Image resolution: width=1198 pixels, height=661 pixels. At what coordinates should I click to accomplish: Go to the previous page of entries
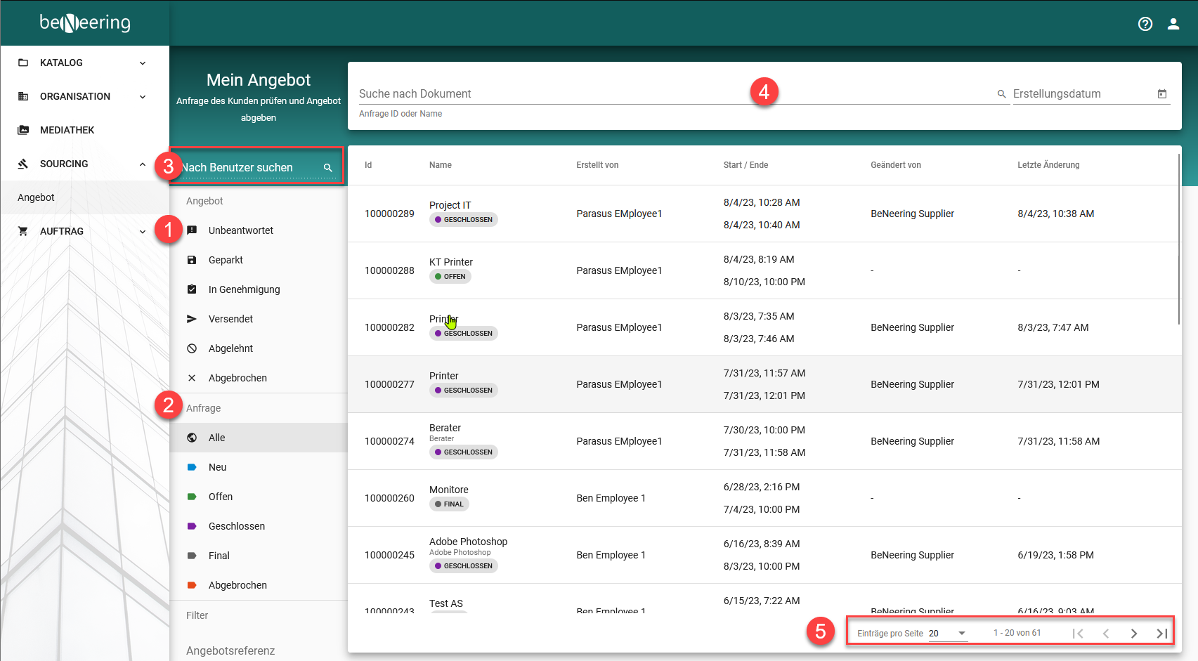point(1105,634)
